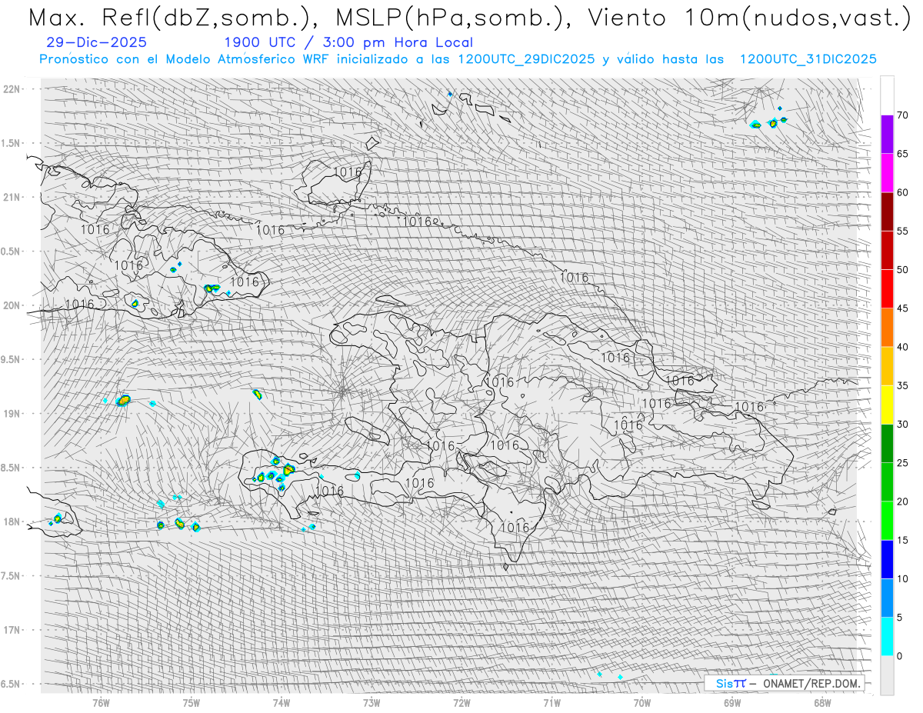Click the SisTT - ONAMET/REP.DOM. label
This screenshot has height=713, width=923.
tap(788, 683)
